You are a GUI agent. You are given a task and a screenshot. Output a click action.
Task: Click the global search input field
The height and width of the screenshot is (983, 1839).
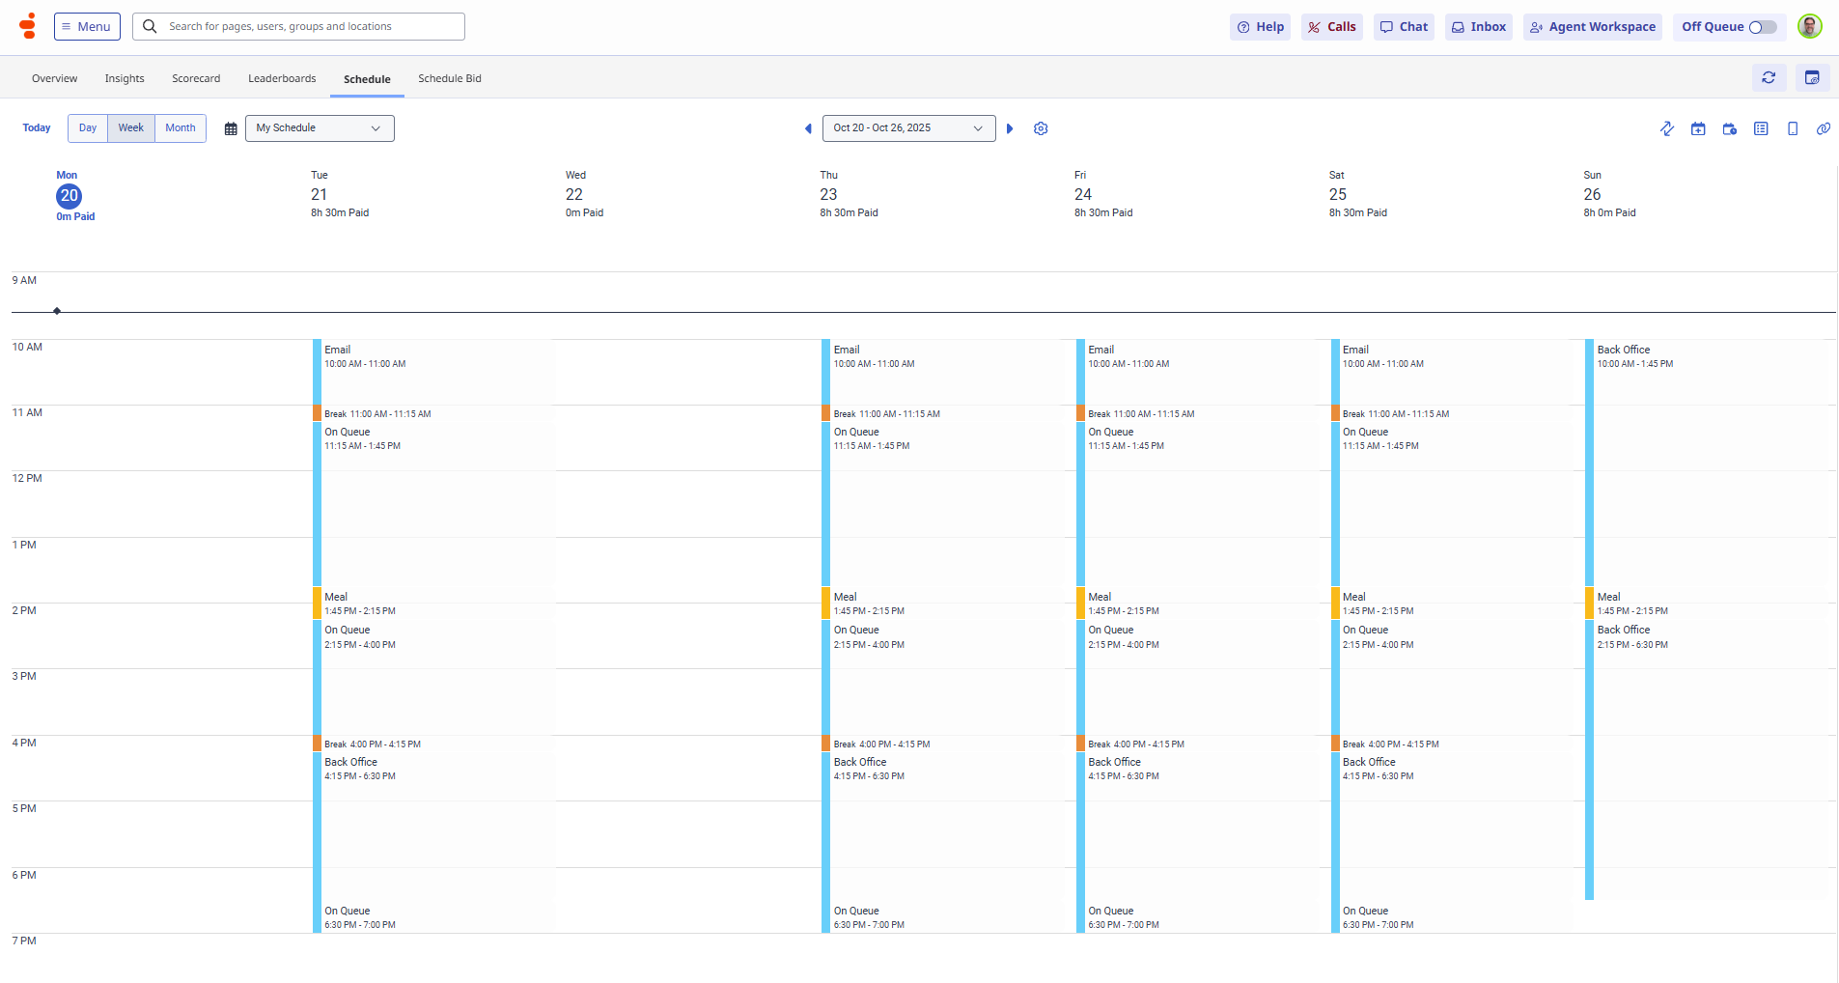click(x=298, y=26)
